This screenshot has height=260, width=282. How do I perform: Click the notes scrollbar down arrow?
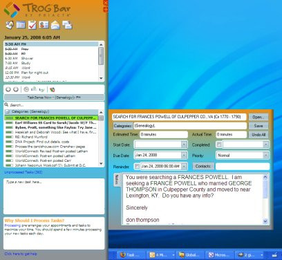[x=265, y=221]
